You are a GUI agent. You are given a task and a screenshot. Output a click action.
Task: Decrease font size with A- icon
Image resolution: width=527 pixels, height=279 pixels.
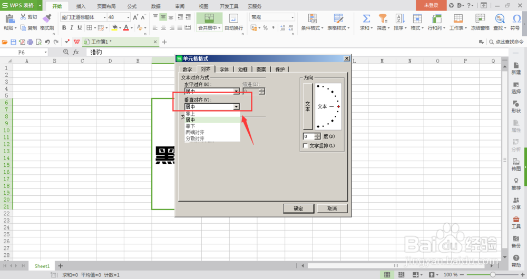143,17
